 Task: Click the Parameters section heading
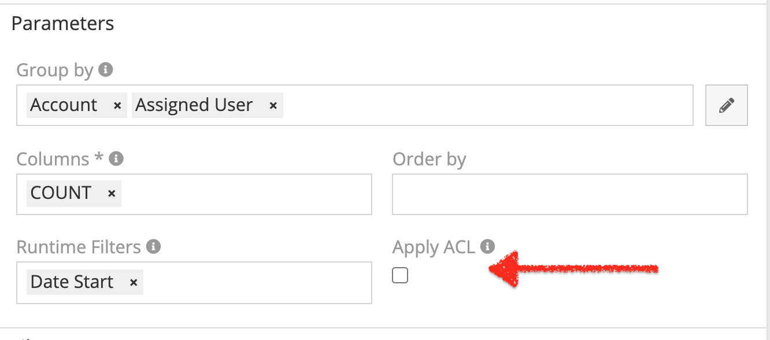(62, 24)
